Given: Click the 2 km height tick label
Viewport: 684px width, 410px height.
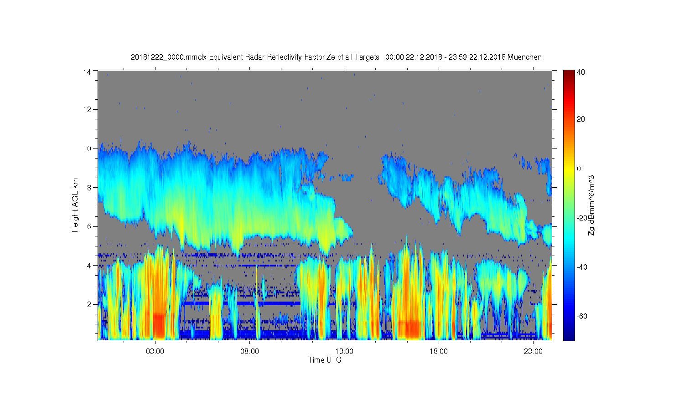Looking at the screenshot, I should click(89, 304).
